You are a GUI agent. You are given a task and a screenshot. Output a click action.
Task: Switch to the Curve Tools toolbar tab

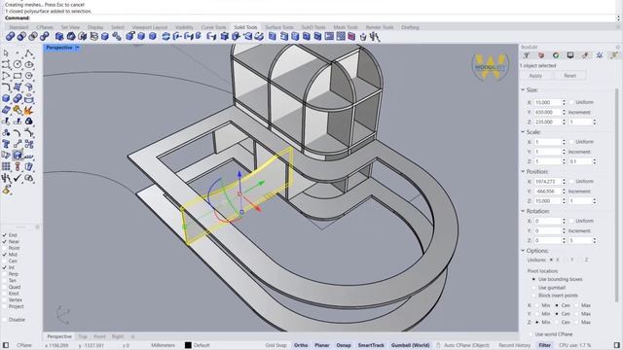[213, 27]
